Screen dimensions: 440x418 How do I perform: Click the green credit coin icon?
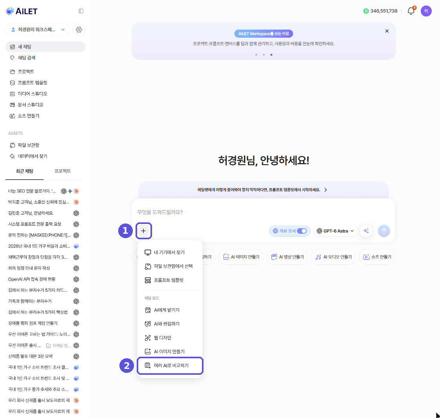(366, 11)
